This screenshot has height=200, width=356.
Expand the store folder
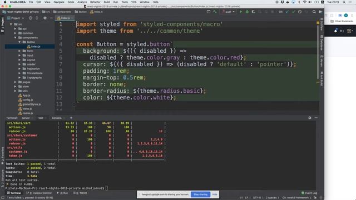(x=15, y=87)
